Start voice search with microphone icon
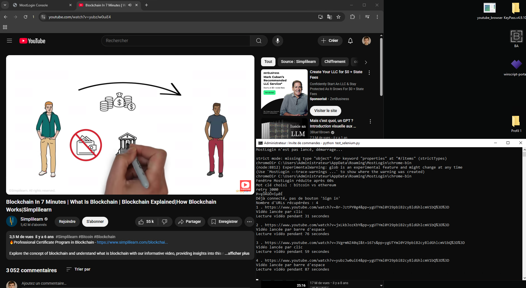526x288 pixels. pyautogui.click(x=277, y=41)
